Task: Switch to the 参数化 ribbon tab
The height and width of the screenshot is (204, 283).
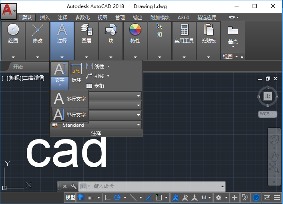Action: point(82,18)
